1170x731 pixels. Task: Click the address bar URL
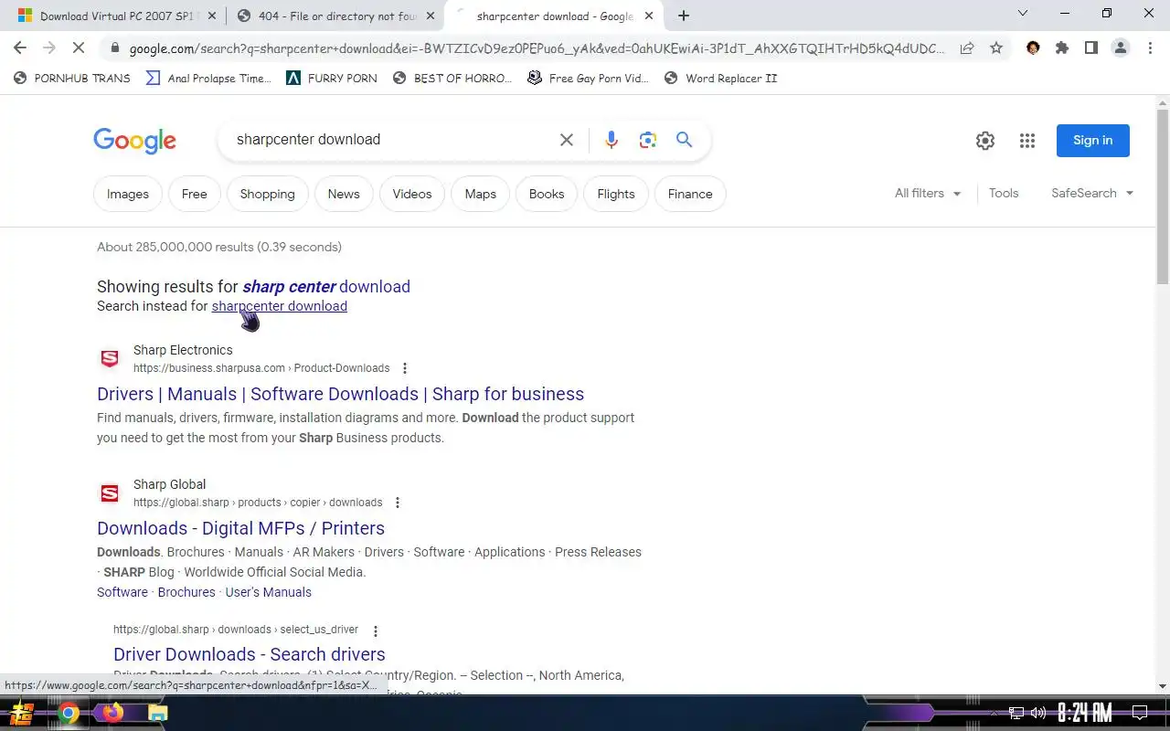click(x=537, y=48)
